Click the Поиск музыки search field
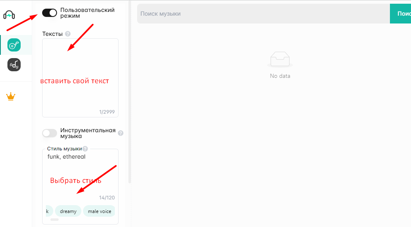This screenshot has height=227, width=411. (263, 14)
